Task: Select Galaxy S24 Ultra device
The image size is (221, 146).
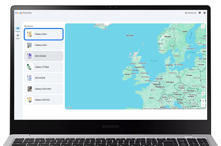Action: [x=44, y=89]
